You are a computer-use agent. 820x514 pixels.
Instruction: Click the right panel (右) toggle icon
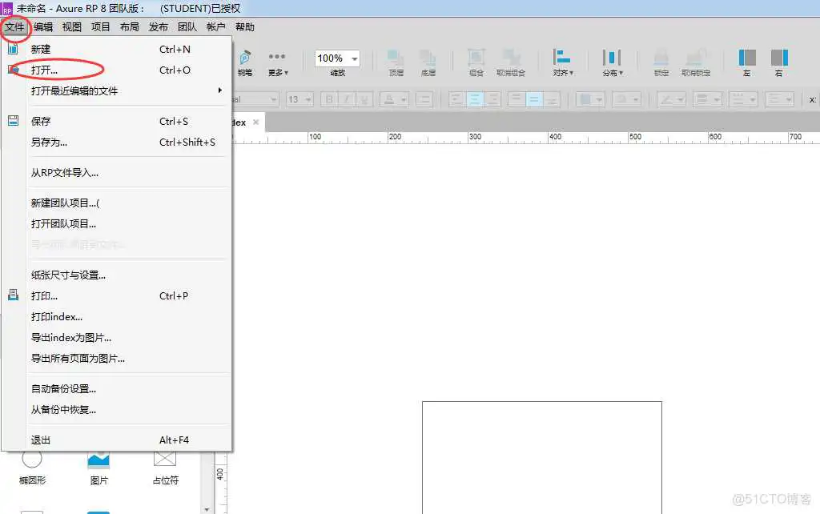point(779,59)
